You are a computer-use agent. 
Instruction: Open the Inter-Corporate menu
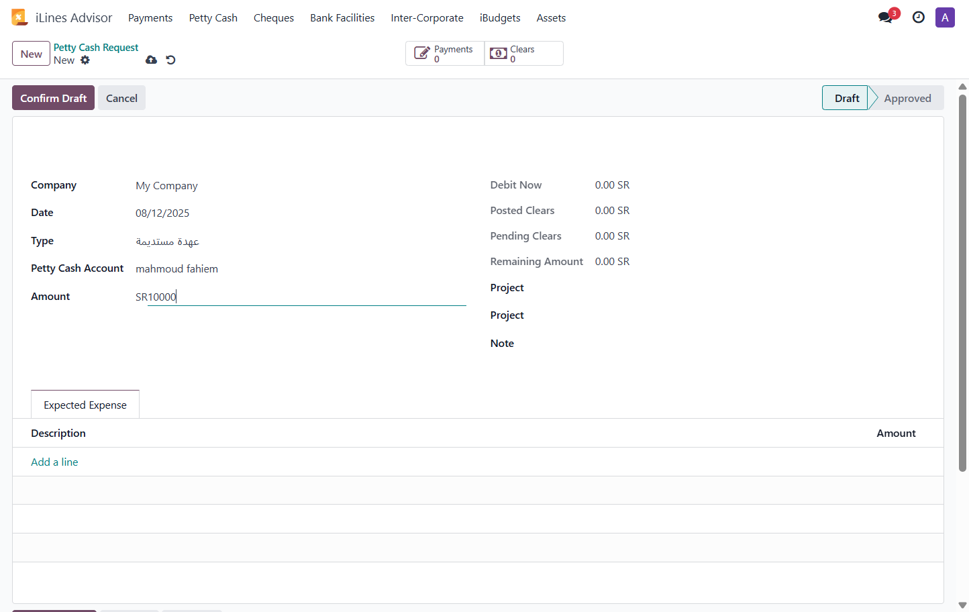(x=427, y=18)
